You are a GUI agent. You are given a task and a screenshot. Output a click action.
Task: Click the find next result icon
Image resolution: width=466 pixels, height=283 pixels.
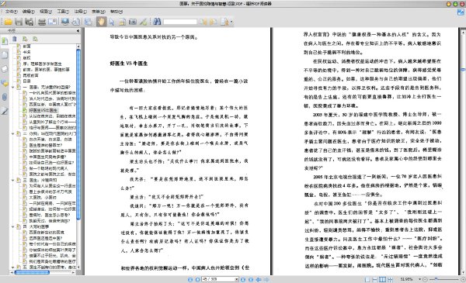click(214, 22)
